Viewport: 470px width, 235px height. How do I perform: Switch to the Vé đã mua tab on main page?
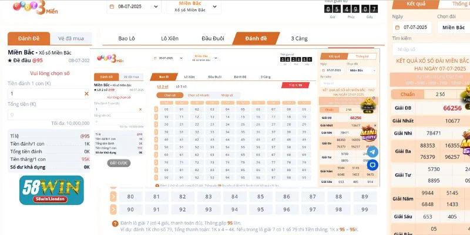71,38
